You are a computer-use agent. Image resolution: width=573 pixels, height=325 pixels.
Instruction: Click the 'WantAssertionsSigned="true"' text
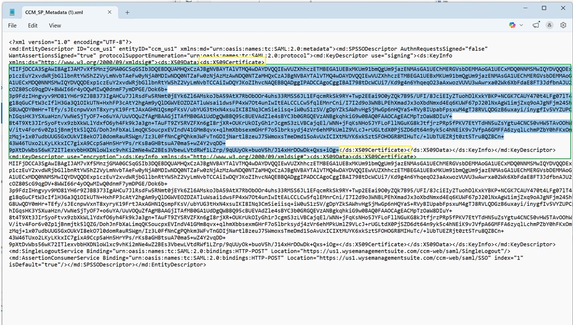click(x=52, y=56)
